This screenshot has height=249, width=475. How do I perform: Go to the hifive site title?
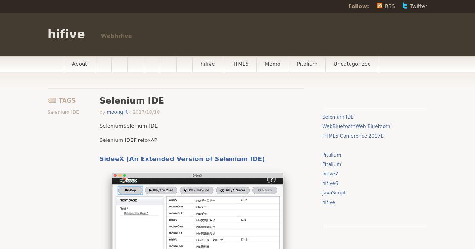66,34
